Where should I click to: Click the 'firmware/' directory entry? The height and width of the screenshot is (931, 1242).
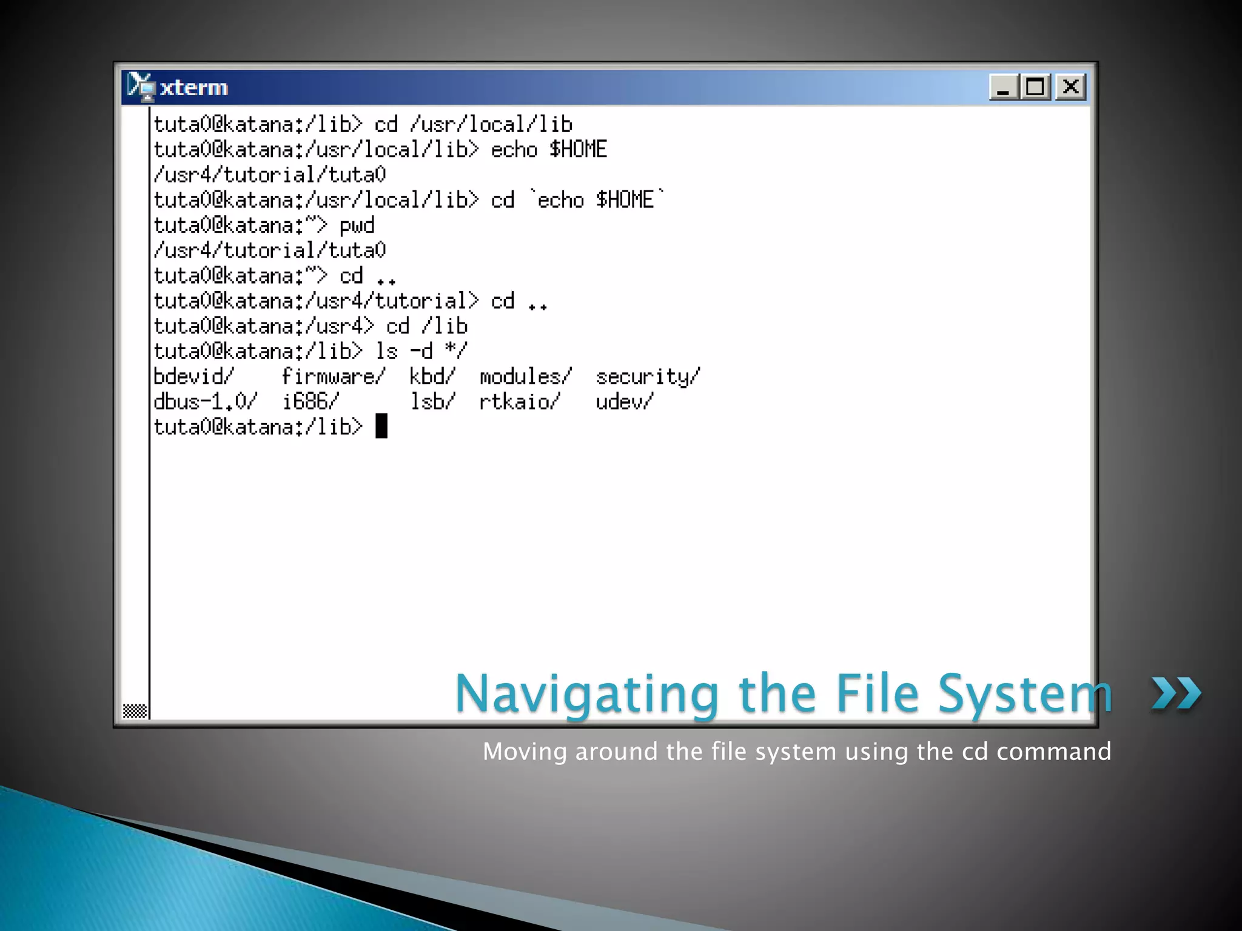point(333,377)
